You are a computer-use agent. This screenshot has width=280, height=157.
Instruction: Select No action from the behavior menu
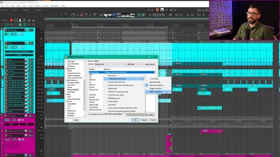click(x=124, y=75)
